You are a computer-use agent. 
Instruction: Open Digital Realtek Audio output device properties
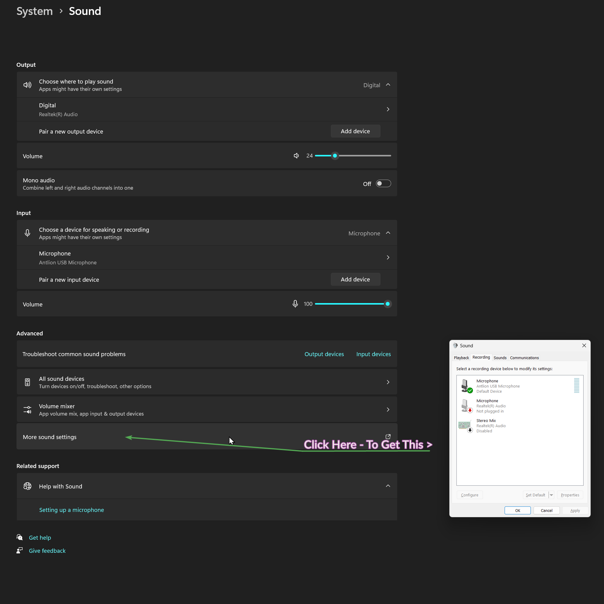(x=207, y=109)
